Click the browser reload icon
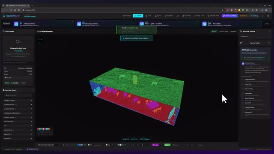Viewport: 274px width, 154px height. coord(11,10)
